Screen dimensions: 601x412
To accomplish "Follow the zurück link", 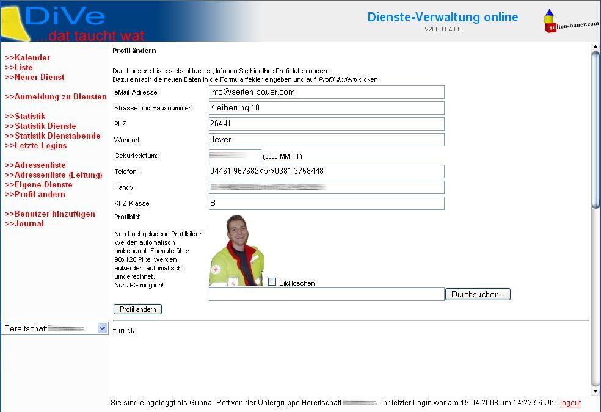I will [x=123, y=330].
